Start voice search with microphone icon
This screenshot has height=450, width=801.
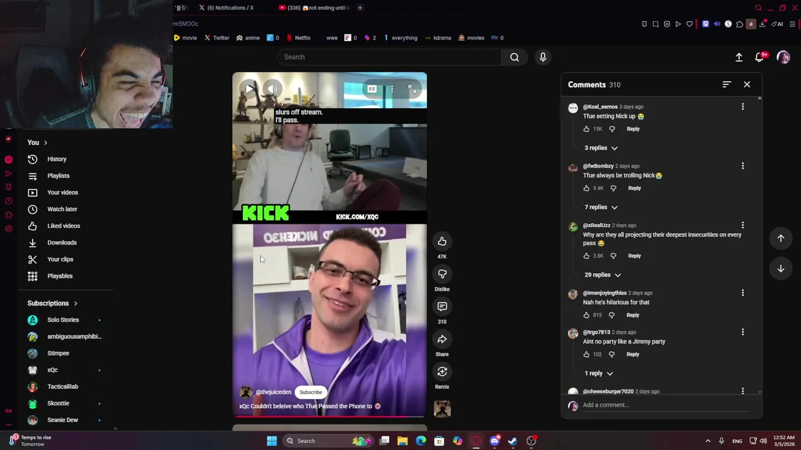click(x=543, y=57)
